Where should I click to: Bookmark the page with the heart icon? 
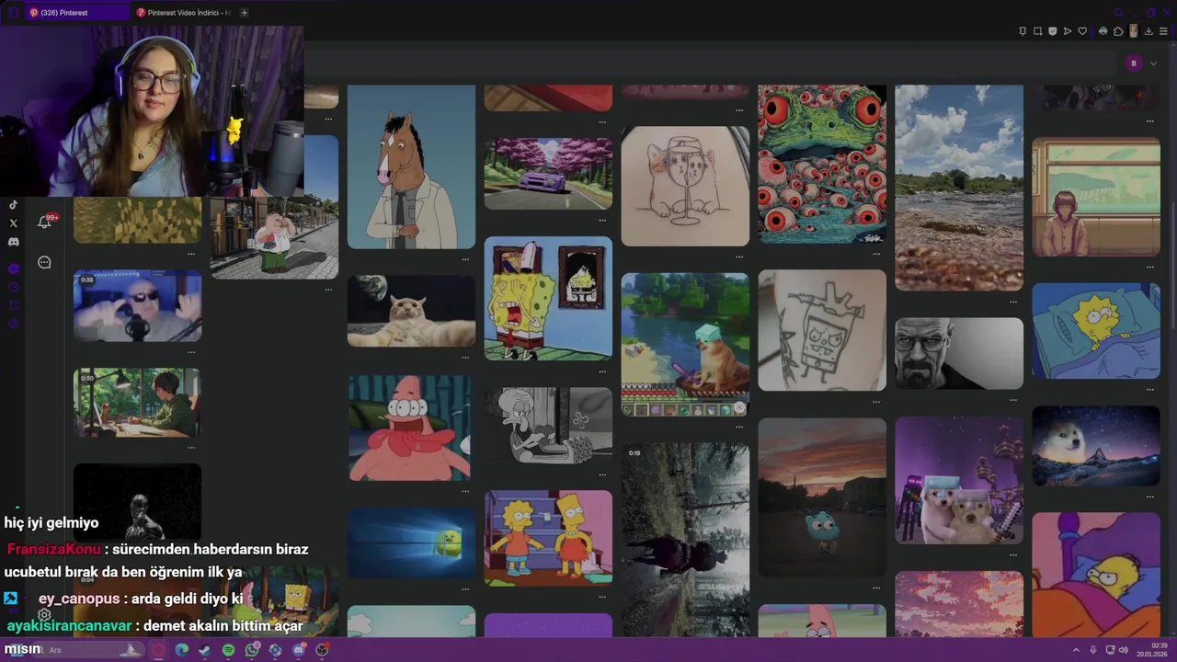pyautogui.click(x=1082, y=31)
